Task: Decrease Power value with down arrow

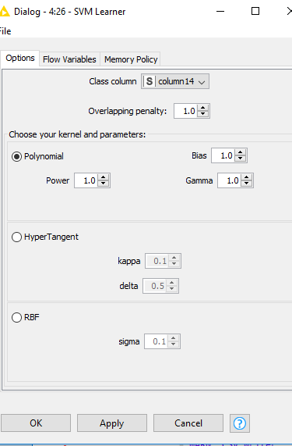Action: click(x=104, y=184)
